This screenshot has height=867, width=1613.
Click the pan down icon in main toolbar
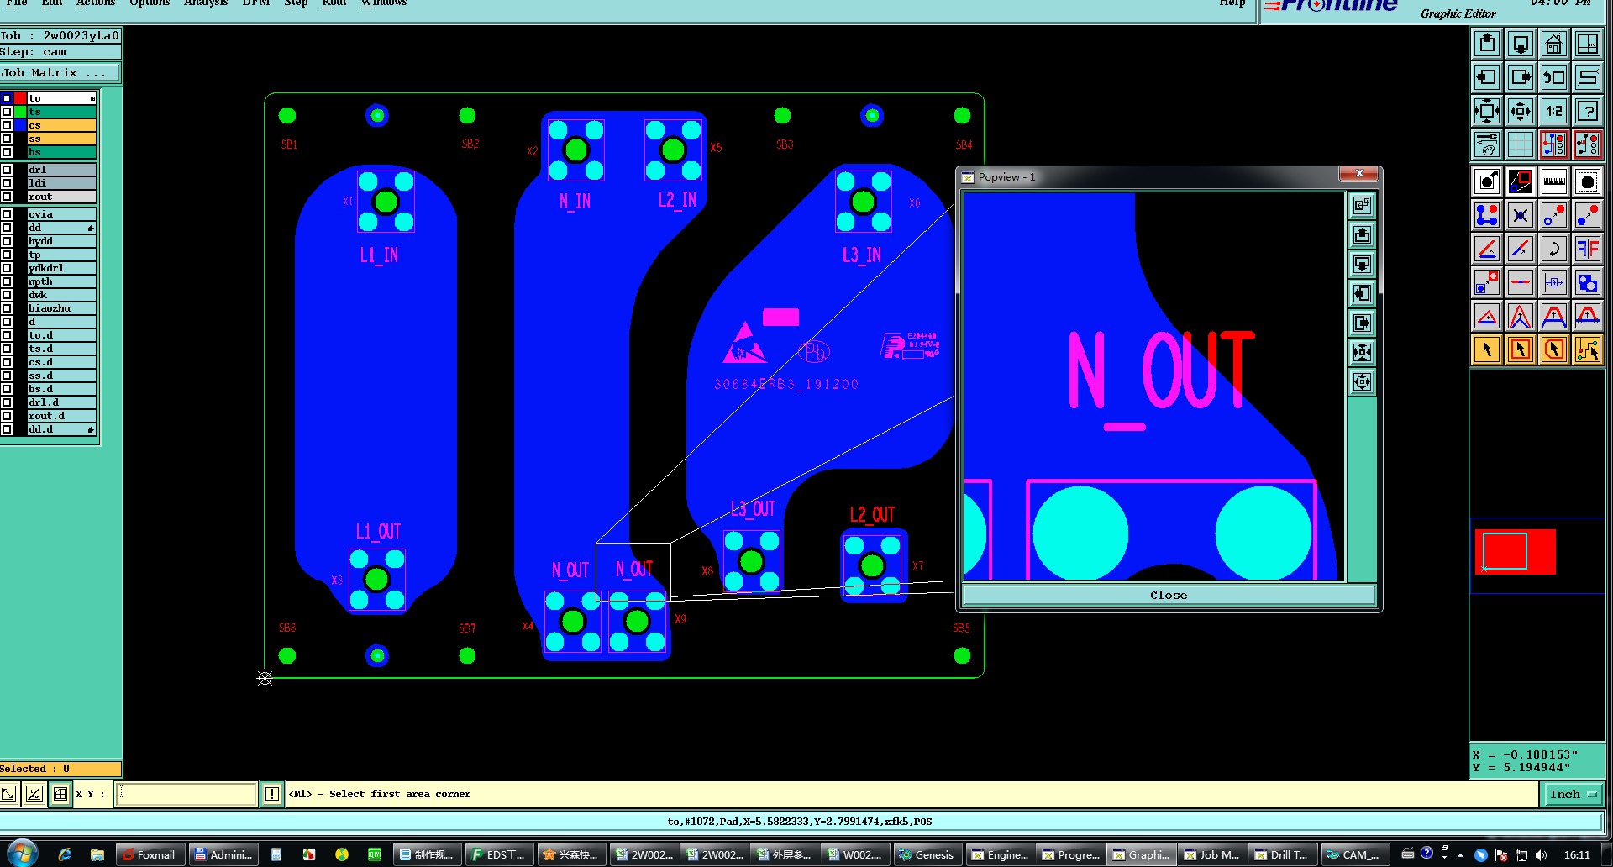click(1521, 44)
